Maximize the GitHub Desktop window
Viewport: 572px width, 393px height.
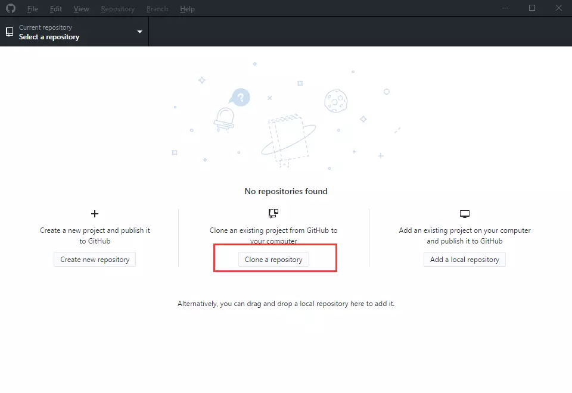click(532, 8)
